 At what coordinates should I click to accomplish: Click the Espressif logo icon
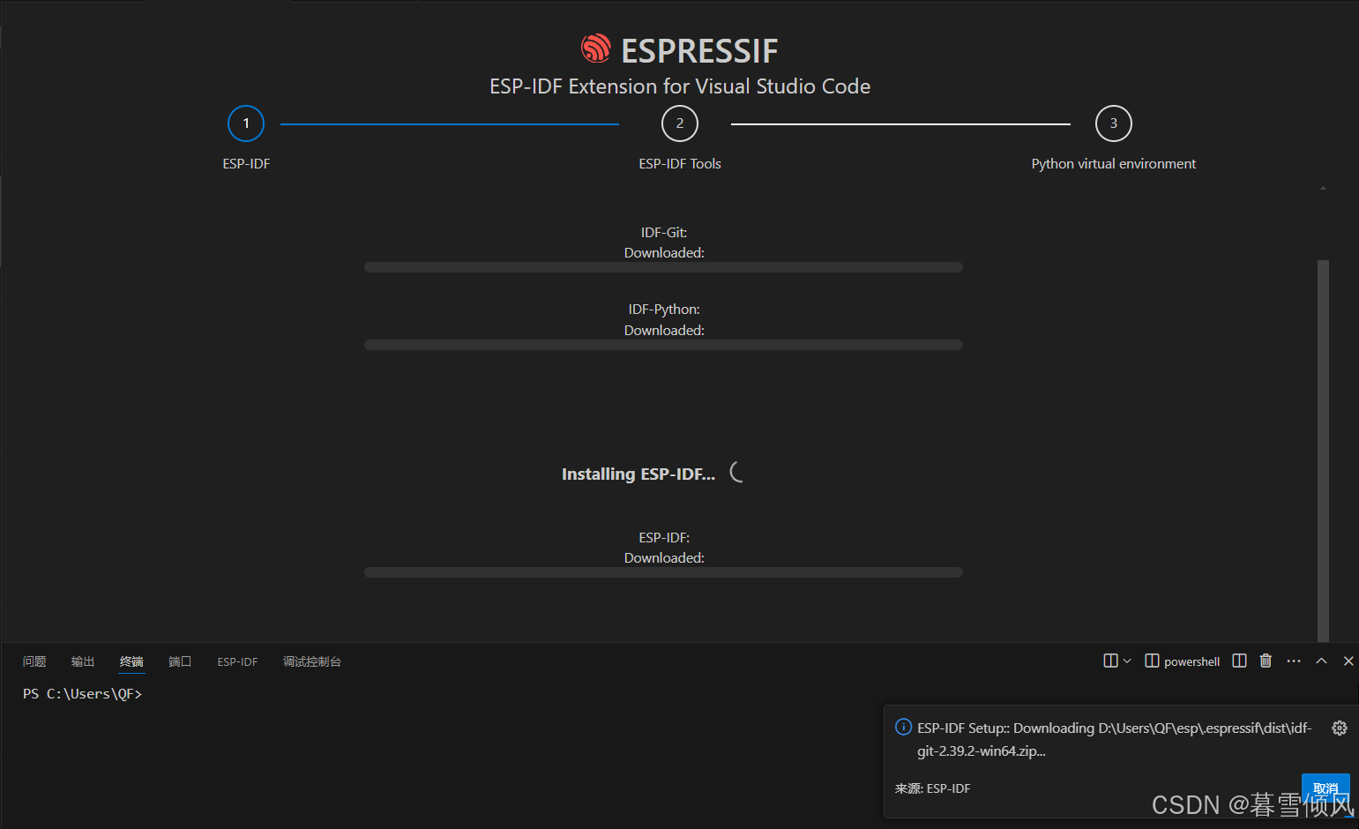[596, 49]
